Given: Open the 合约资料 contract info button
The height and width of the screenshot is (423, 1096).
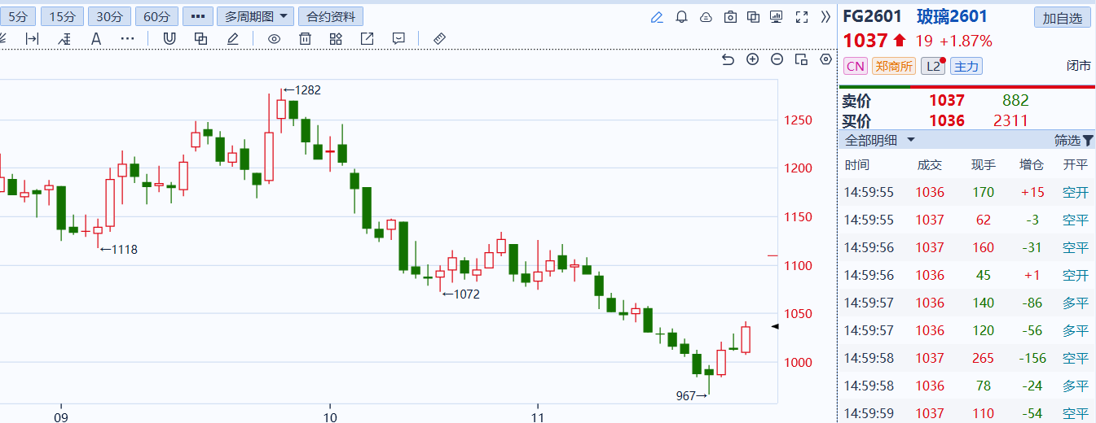Looking at the screenshot, I should [331, 16].
